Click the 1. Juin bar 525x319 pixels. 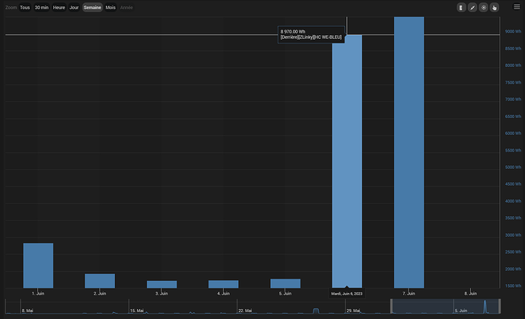38,266
